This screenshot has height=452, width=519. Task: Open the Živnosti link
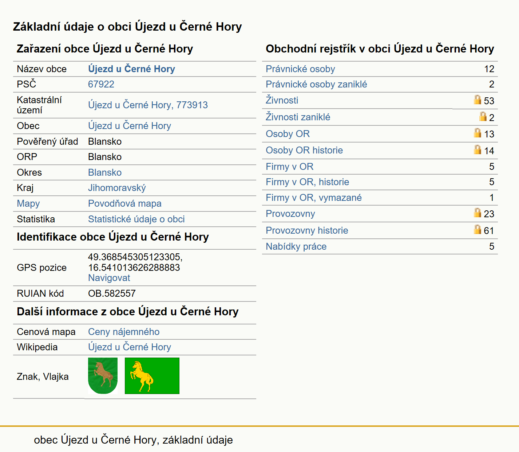click(x=282, y=100)
